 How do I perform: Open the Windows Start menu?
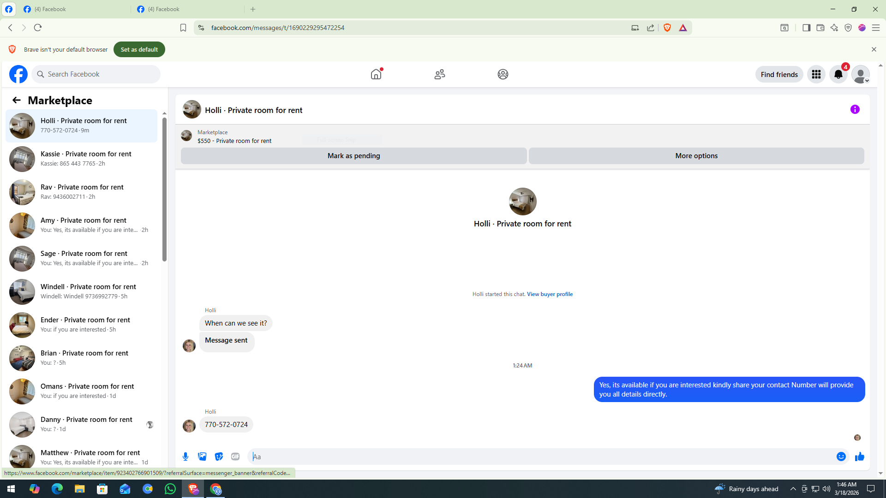(x=11, y=489)
